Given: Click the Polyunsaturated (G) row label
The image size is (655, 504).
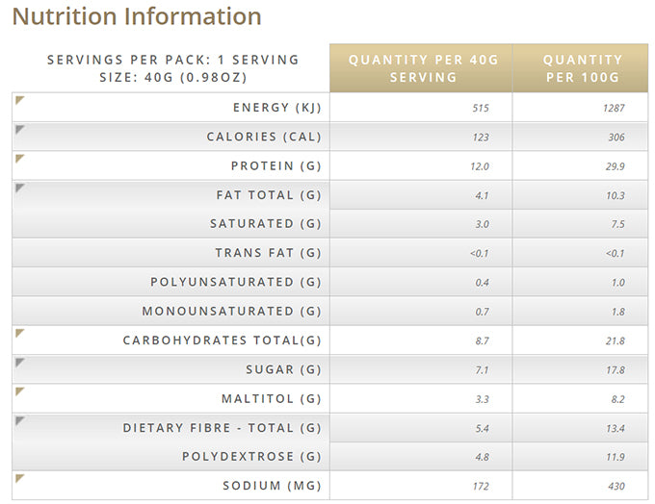Looking at the screenshot, I should pos(236,282).
